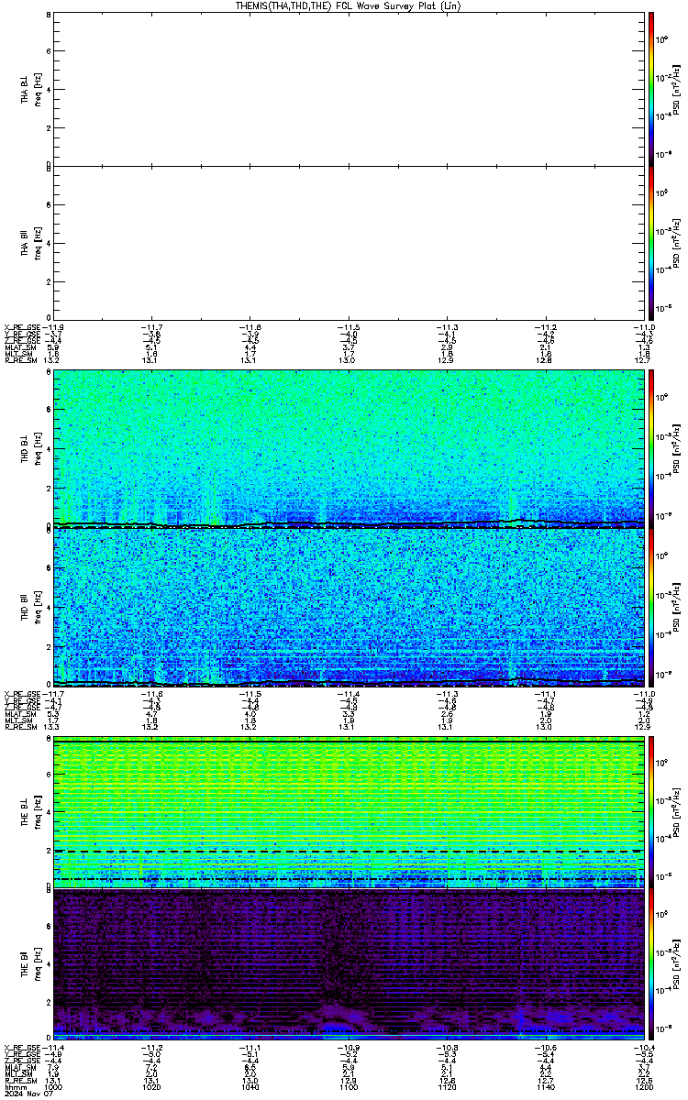
Task: Click the PSD color bar beside THE B-parallel panel
Action: point(651,964)
